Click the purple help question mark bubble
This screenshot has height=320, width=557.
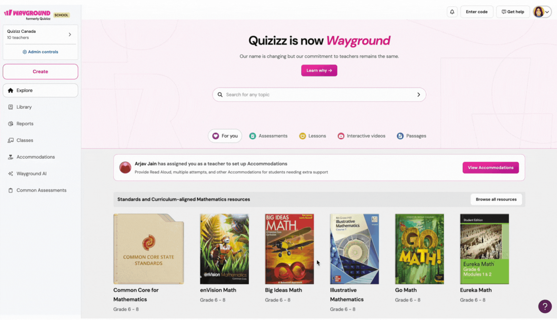click(x=545, y=306)
